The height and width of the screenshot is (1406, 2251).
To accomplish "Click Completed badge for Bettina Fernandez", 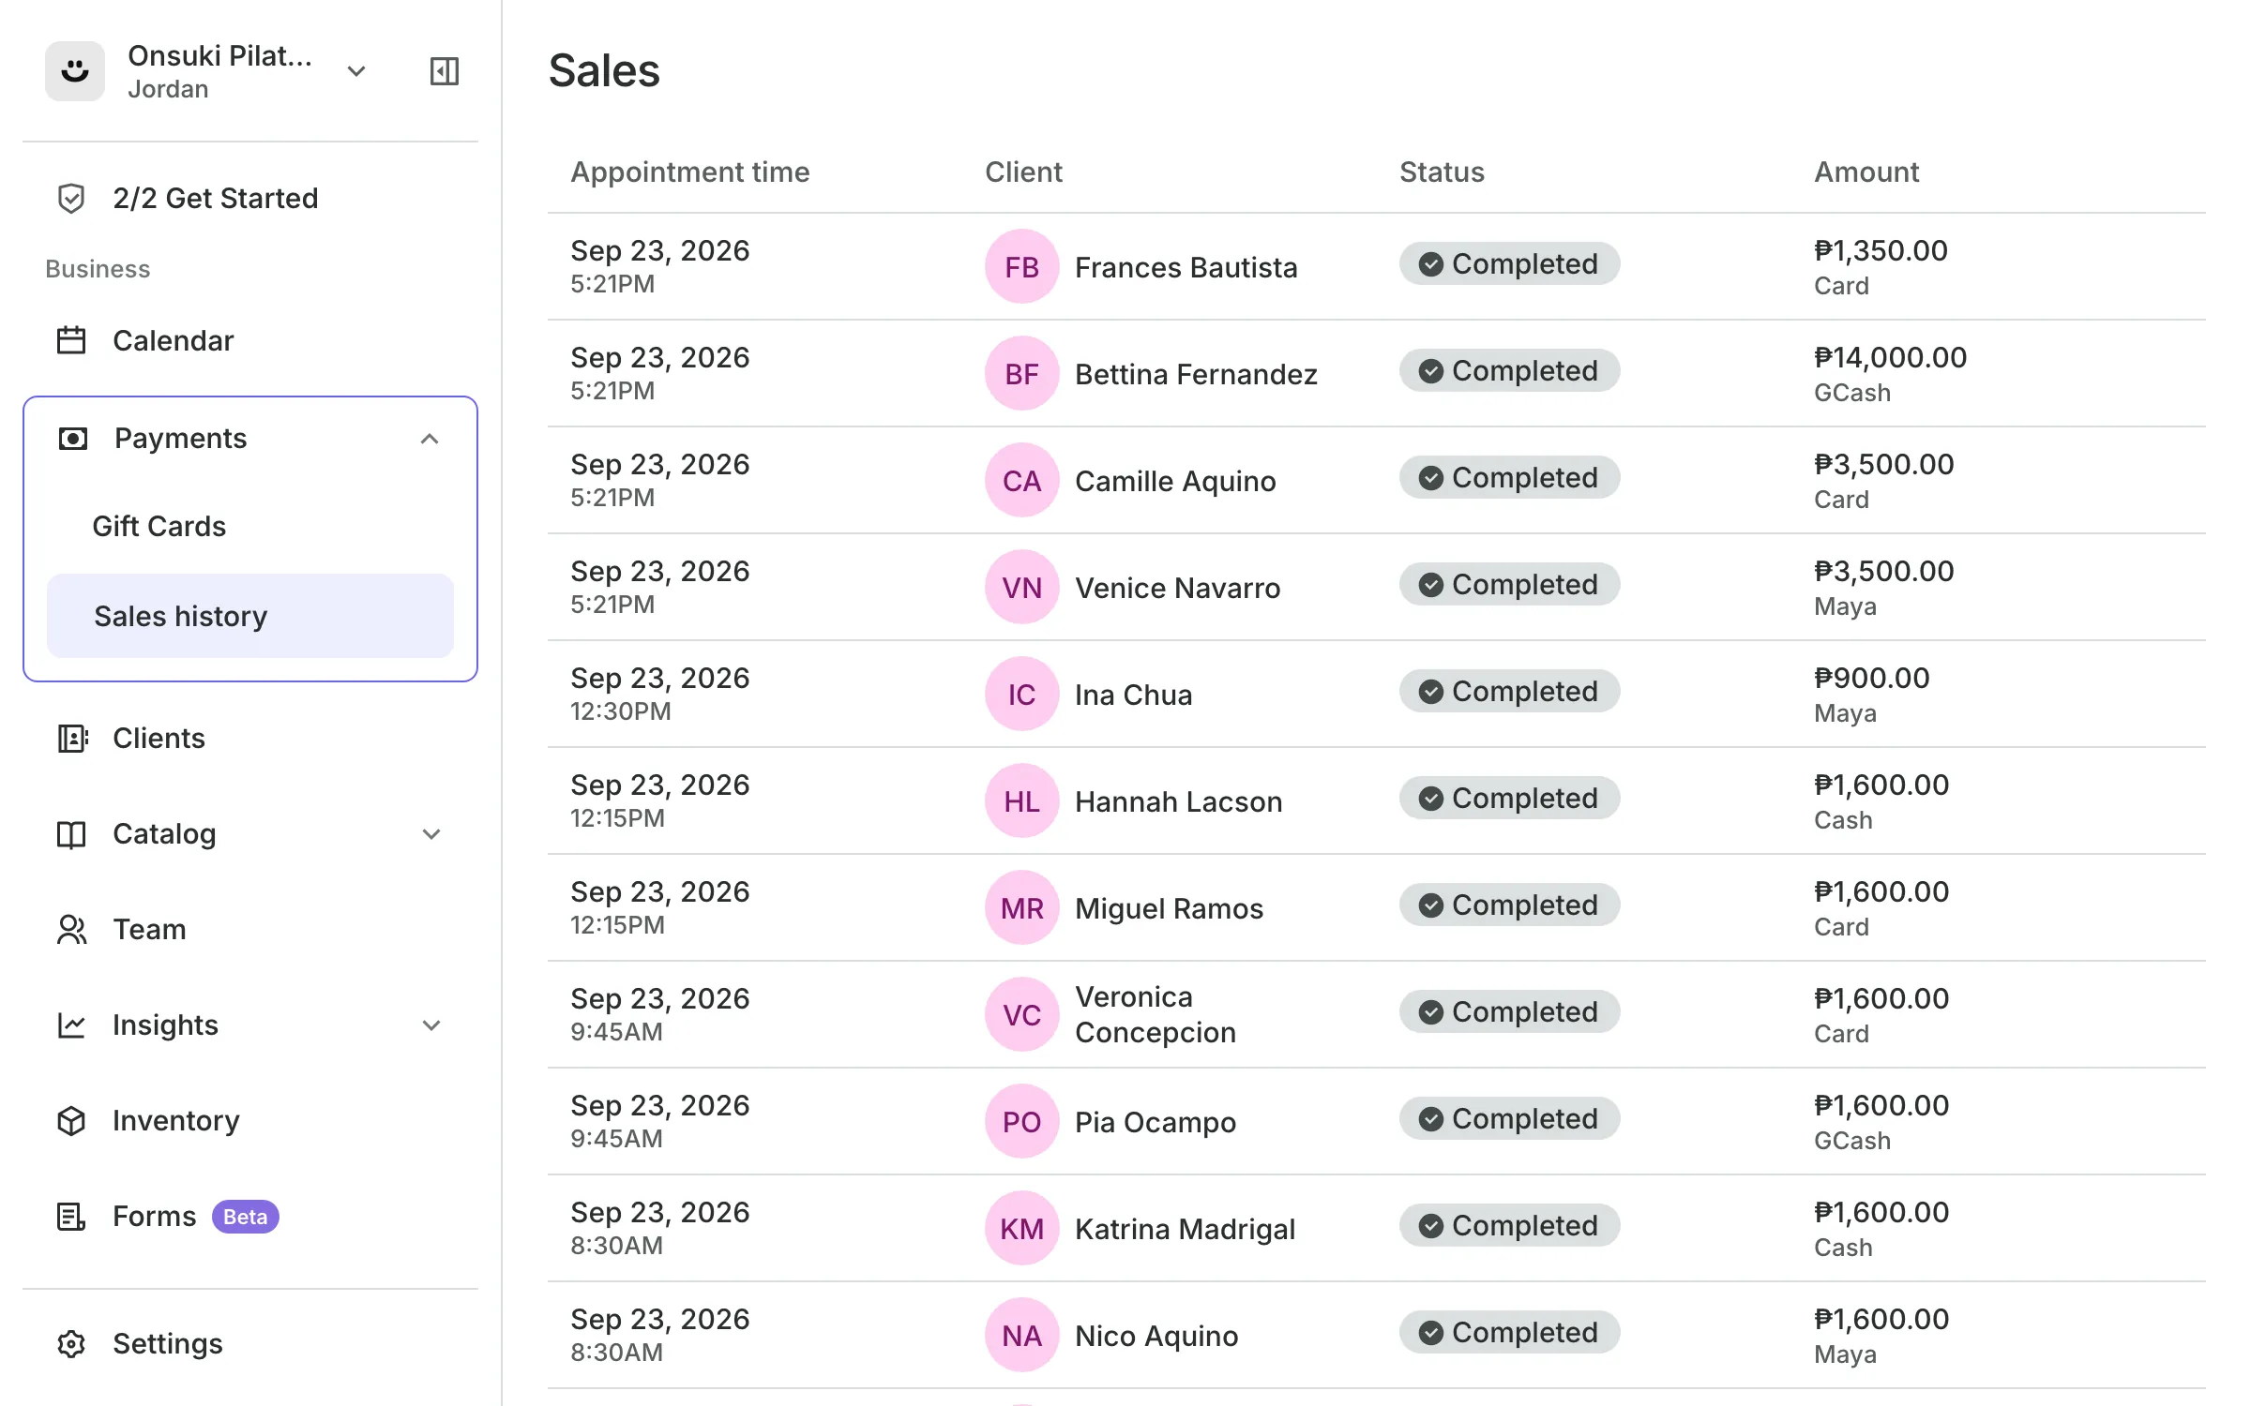I will 1509,371.
